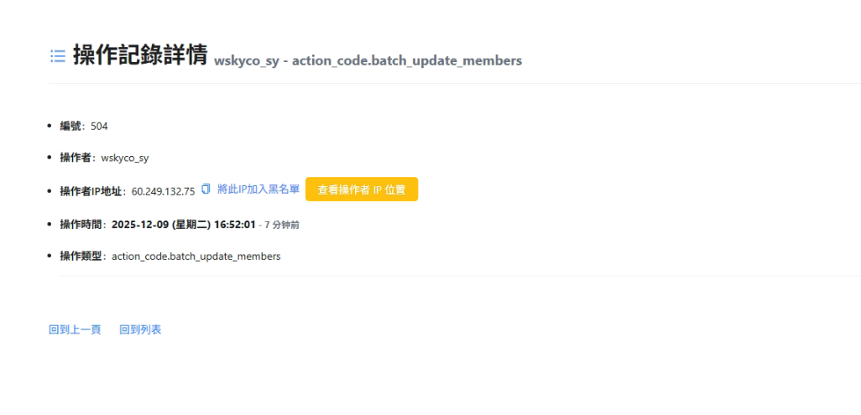Go back using the 回到上一頁 link

tap(75, 329)
